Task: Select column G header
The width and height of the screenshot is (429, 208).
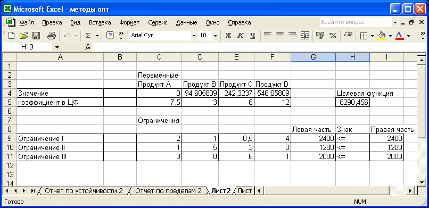Action: (x=313, y=57)
